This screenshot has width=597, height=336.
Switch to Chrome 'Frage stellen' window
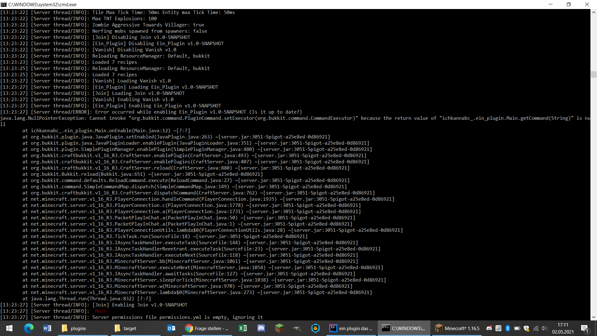(207, 328)
